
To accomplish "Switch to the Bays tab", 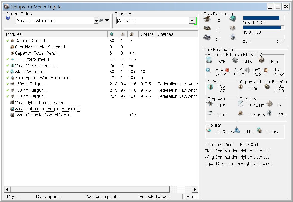I will (12, 196).
